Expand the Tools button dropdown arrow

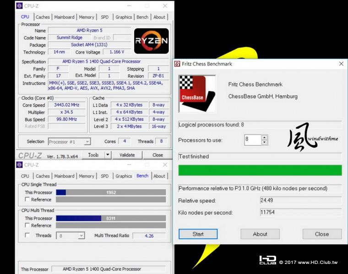[108, 155]
